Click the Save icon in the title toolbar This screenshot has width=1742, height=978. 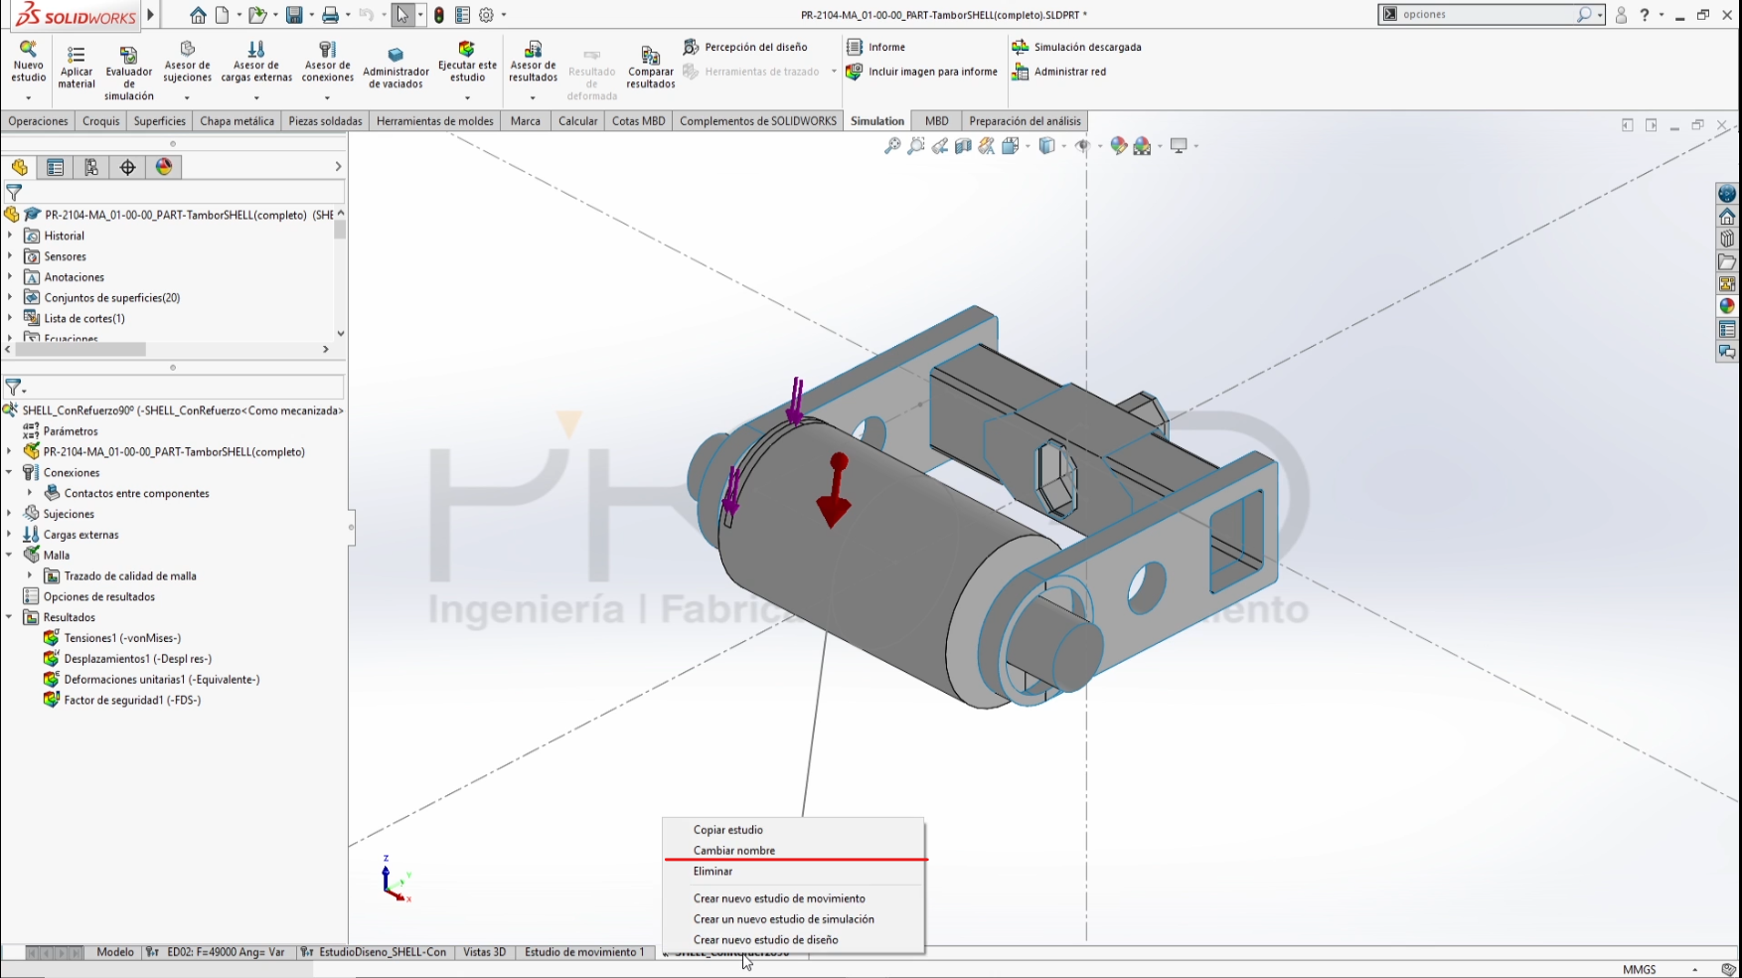[x=294, y=15]
